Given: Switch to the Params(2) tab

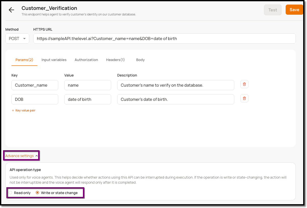Looking at the screenshot, I should [x=24, y=60].
